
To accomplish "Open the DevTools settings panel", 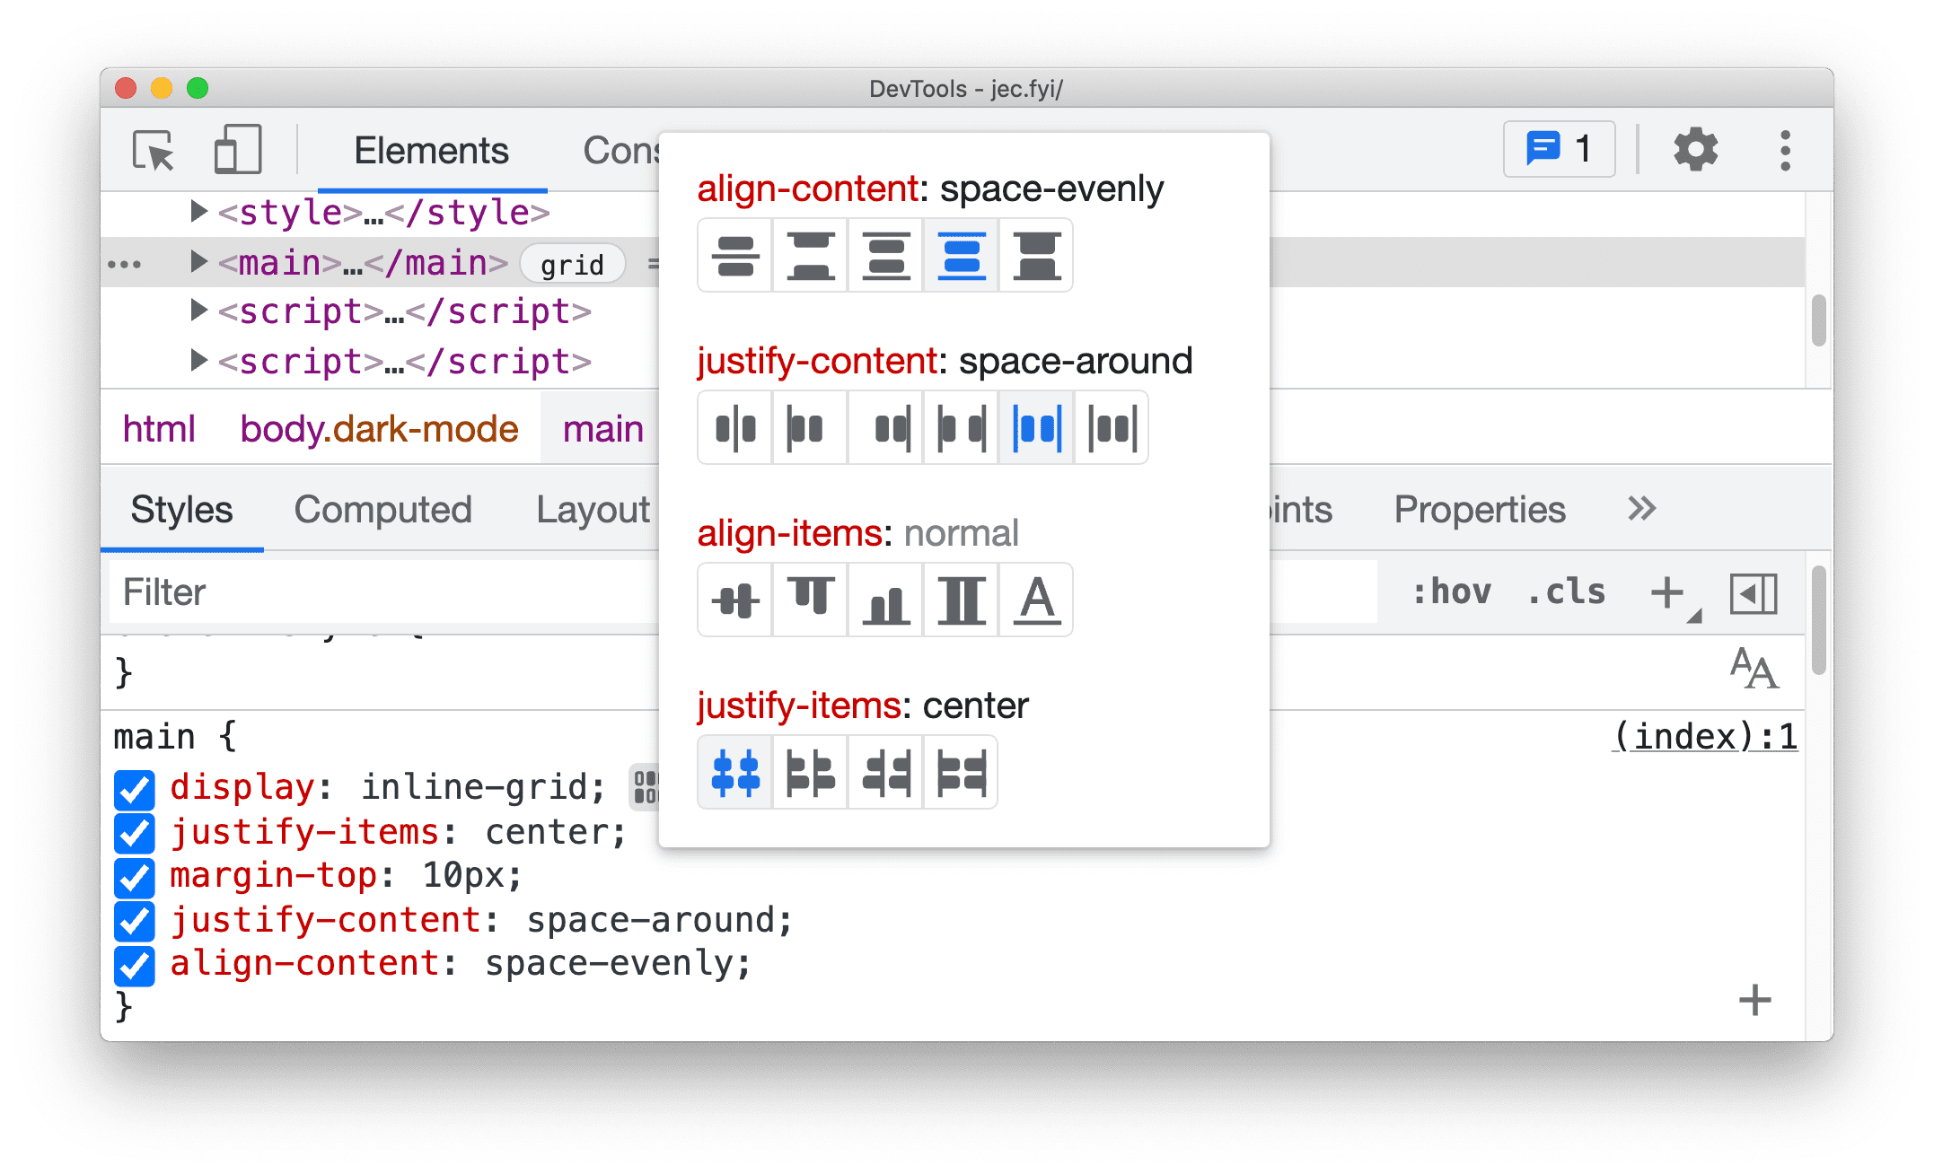I will [1692, 148].
